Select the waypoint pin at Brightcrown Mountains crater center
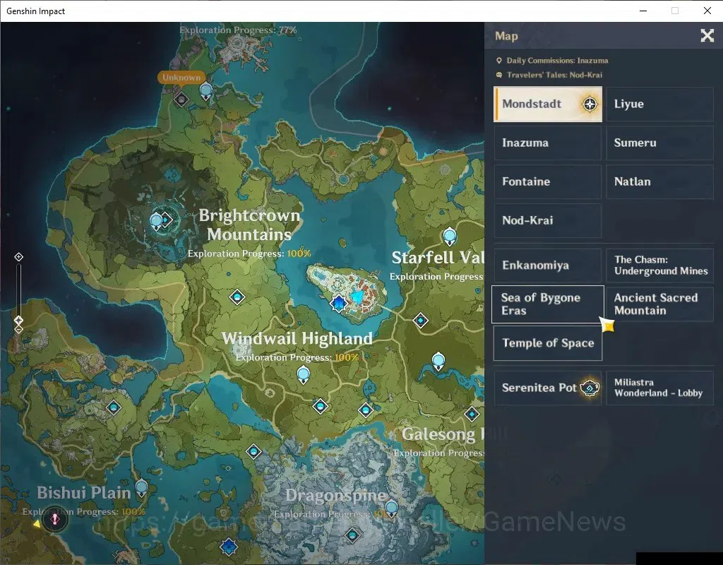This screenshot has height=565, width=723. tap(156, 221)
